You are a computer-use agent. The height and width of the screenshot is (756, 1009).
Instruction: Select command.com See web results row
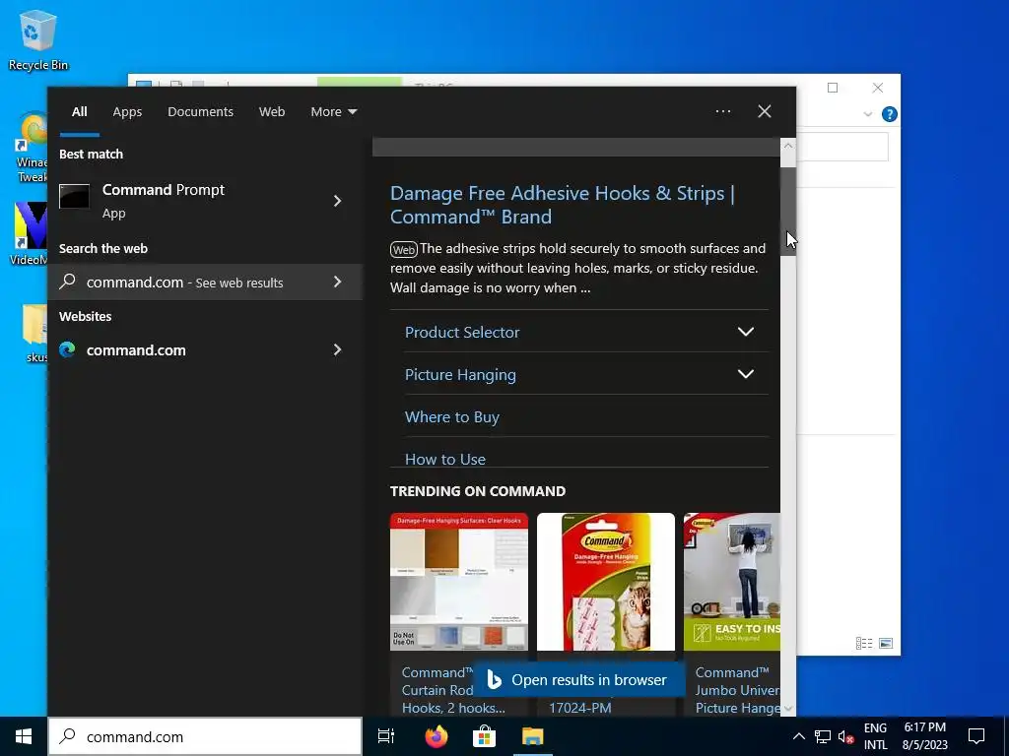point(205,282)
